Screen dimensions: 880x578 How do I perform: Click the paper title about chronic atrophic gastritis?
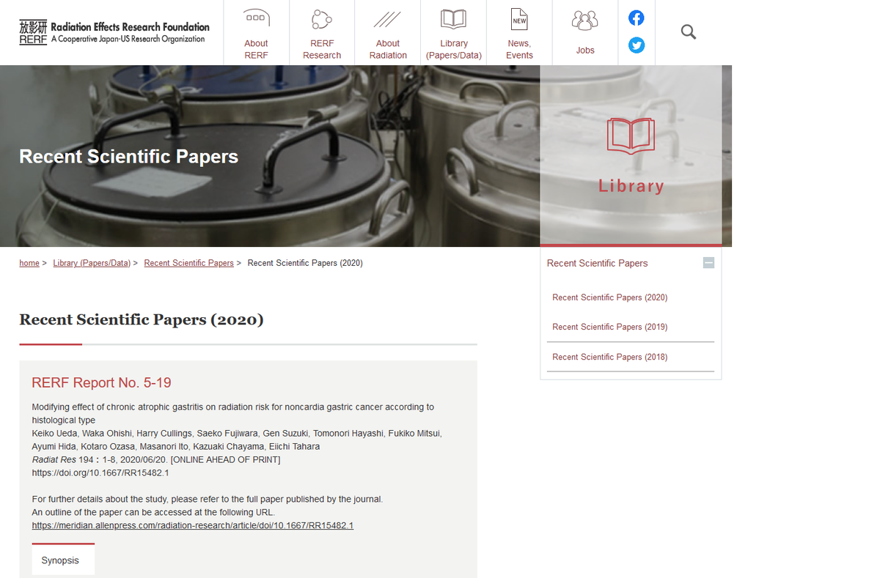(233, 413)
